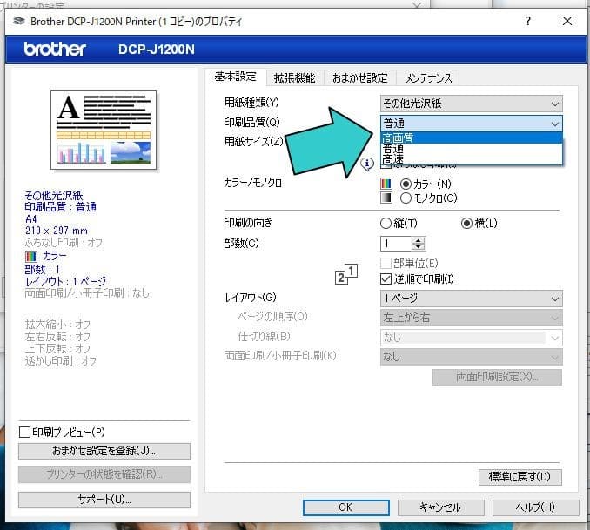Click the DCP-J1200N model name in banner
This screenshot has height=530, width=590.
pos(157,50)
